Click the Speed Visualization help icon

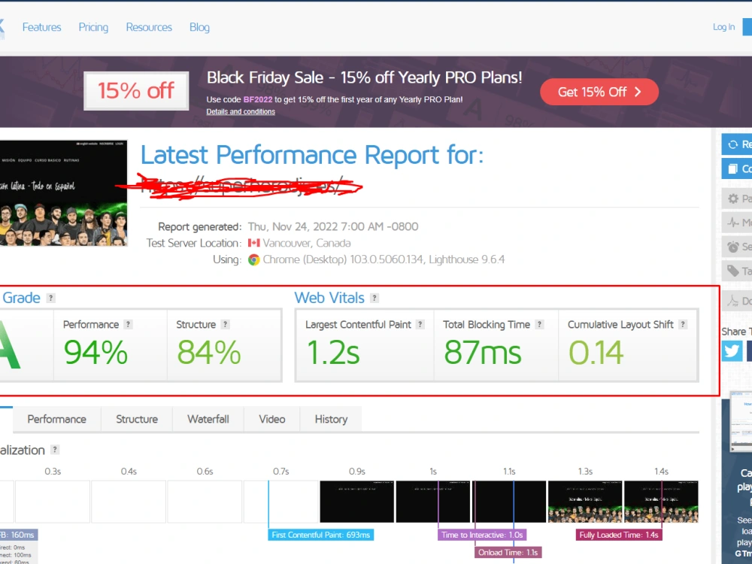(x=55, y=450)
